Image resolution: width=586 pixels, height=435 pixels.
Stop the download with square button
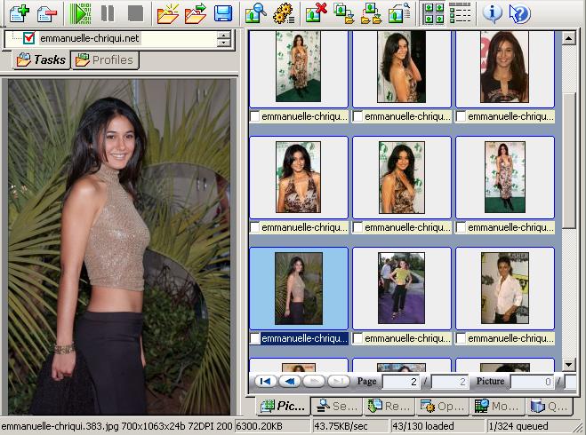135,13
